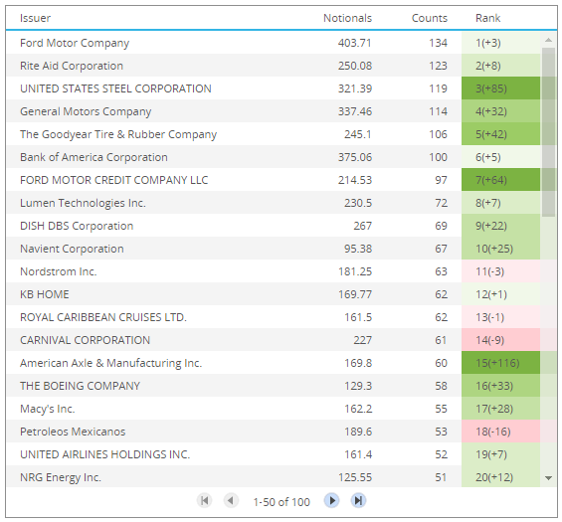Viewport: 562px width, 522px height.
Task: Click notional value 189.6
Action: tap(358, 432)
